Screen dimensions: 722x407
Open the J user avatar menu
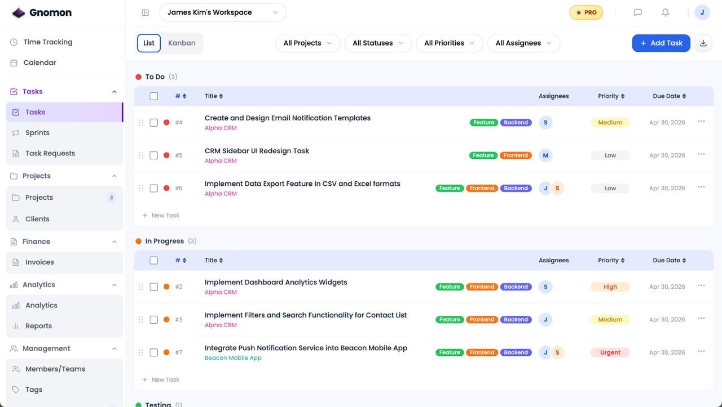(702, 12)
